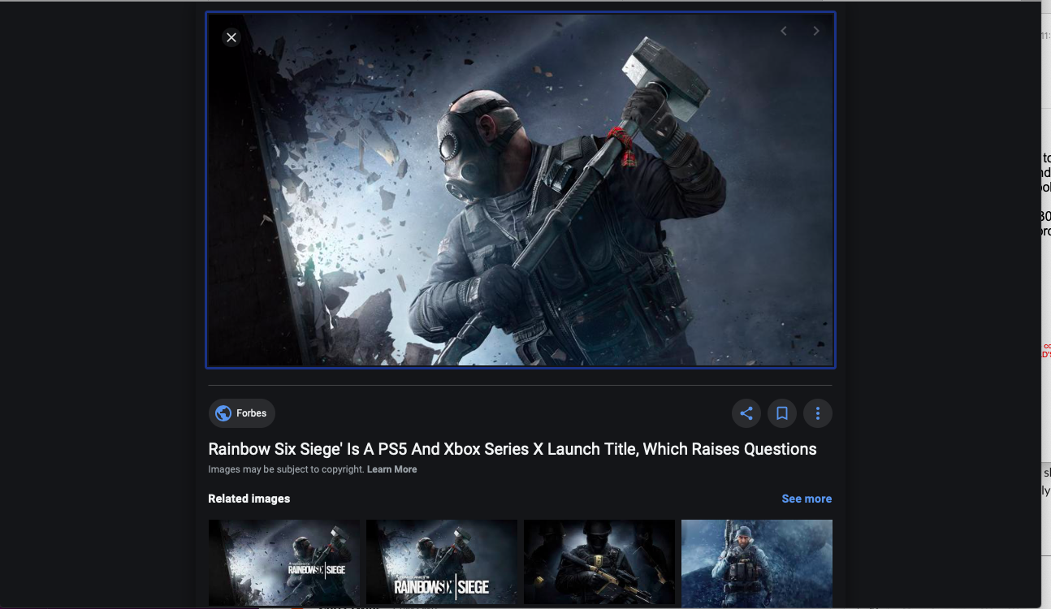Click the 'Images may be subject to copyright' text

tap(286, 469)
